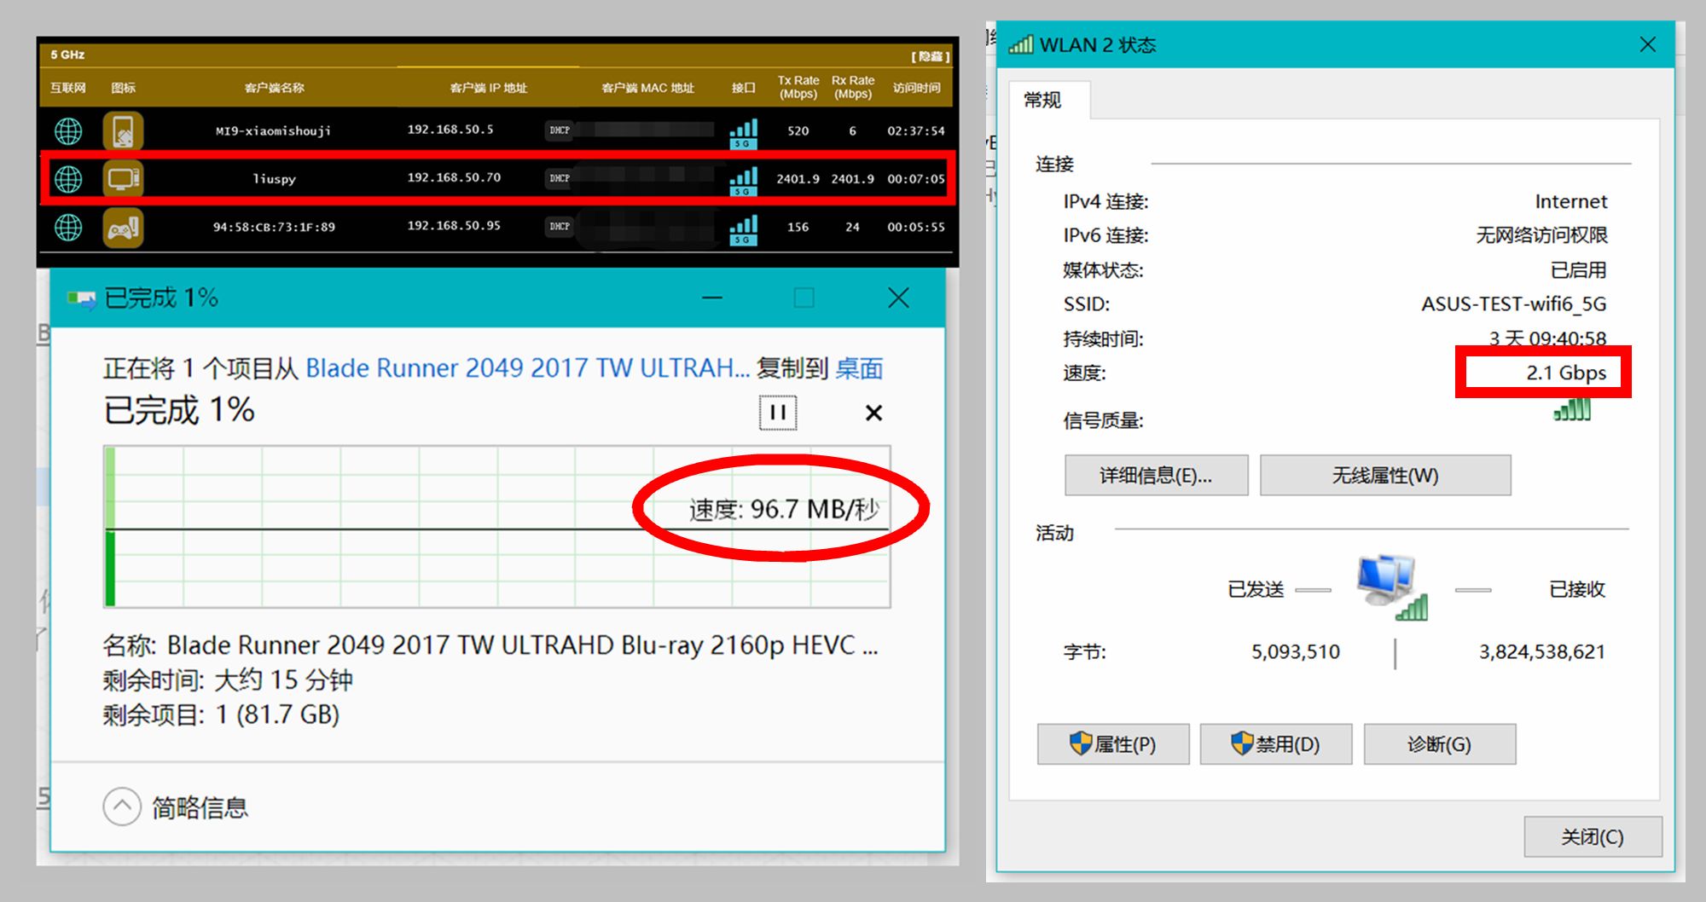The width and height of the screenshot is (1706, 902).
Task: Click the sent bytes value 5,093,510
Action: (1296, 652)
